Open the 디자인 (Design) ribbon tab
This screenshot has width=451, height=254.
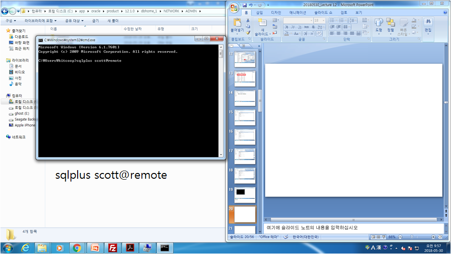click(x=276, y=12)
